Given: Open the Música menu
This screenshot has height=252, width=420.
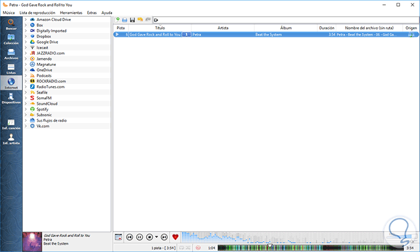Looking at the screenshot, I should click(x=8, y=13).
